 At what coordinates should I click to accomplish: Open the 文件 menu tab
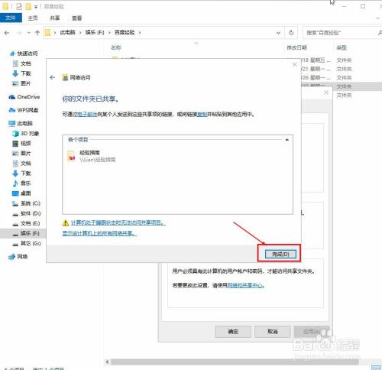(x=11, y=18)
